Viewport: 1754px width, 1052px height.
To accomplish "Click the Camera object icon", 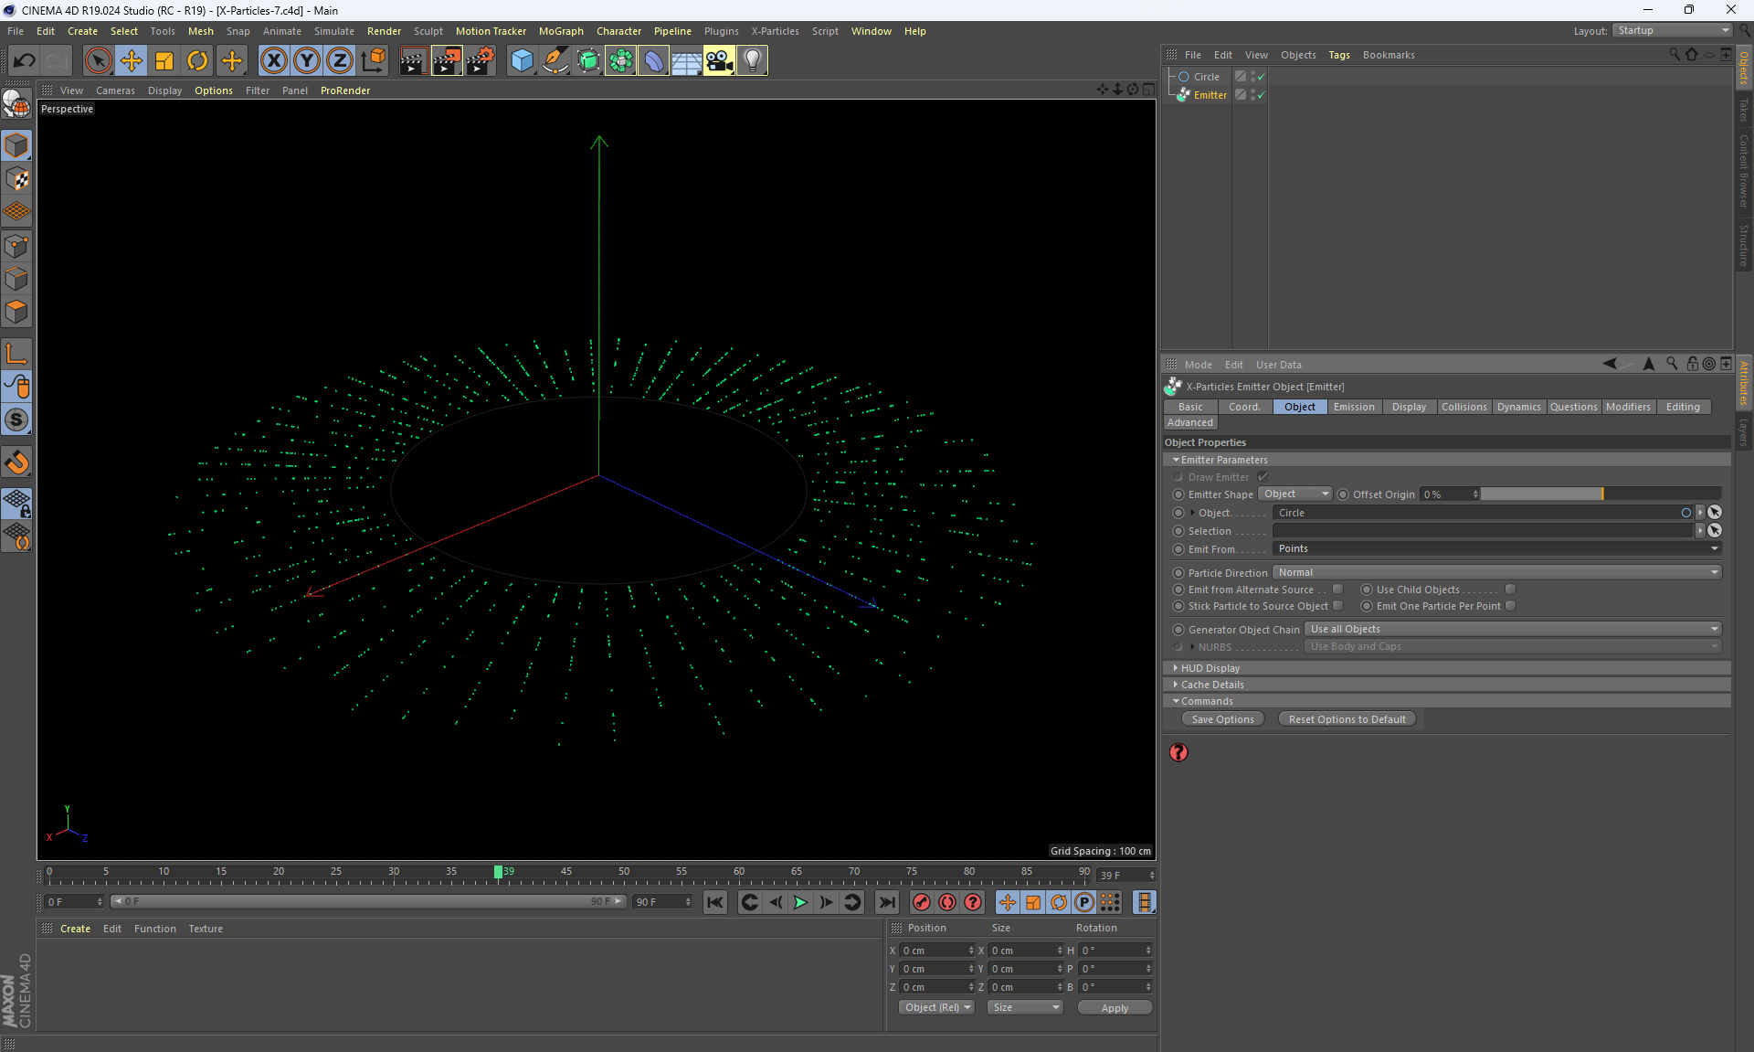I will 719,60.
